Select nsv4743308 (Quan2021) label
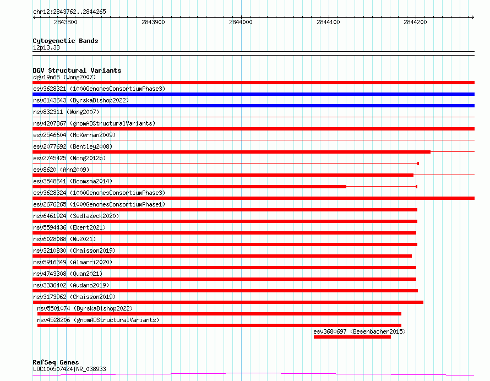Screen dimensions: 490x381 68,274
